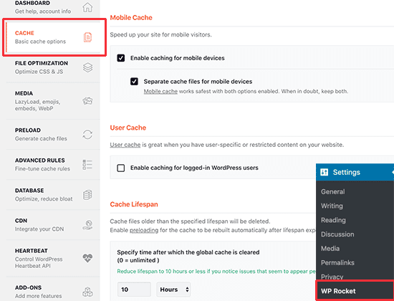Uncheck separate cache files for mobile devices
This screenshot has width=394, height=301.
click(134, 82)
